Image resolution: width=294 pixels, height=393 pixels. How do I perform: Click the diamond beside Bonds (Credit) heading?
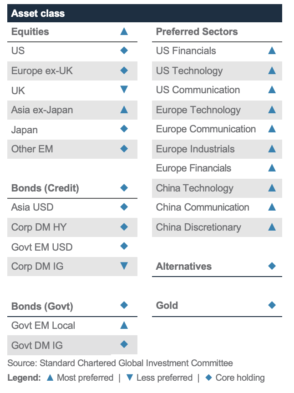(x=124, y=188)
